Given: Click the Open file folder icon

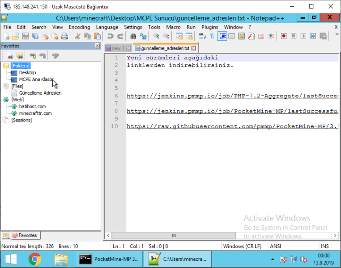Looking at the screenshot, I should point(16,36).
